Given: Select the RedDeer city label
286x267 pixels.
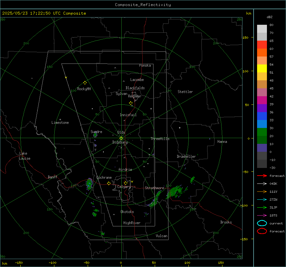Looking at the screenshot, I should 135,96.
